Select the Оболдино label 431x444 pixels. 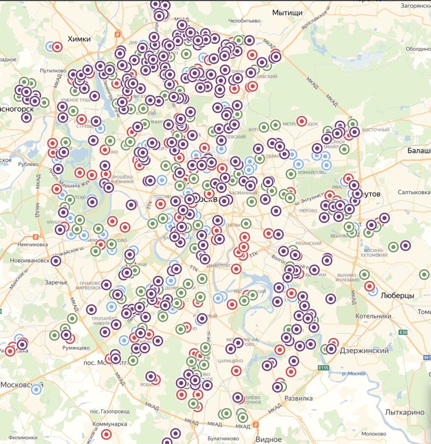point(418,49)
